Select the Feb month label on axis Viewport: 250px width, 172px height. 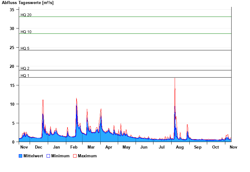[x=74, y=147]
